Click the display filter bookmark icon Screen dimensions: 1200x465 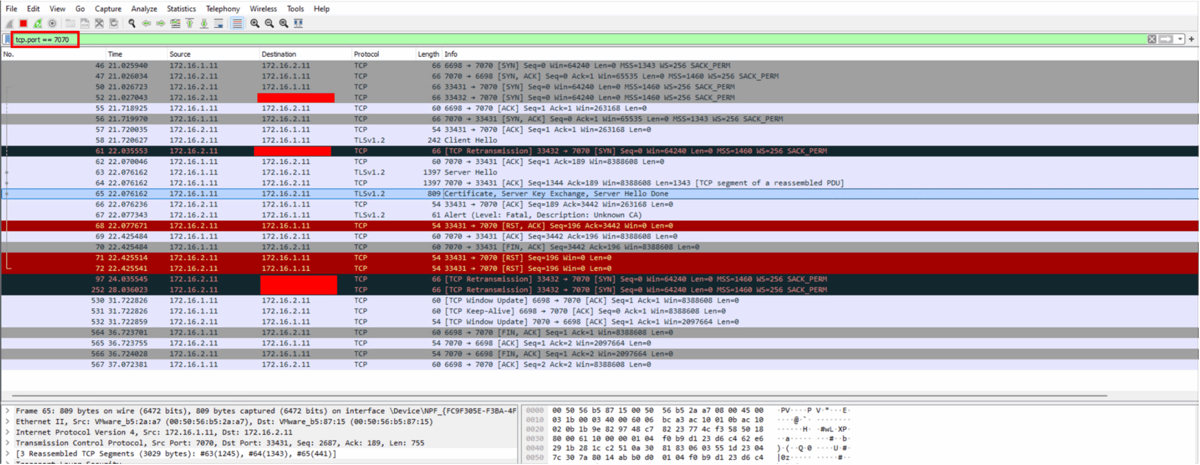tap(7, 39)
